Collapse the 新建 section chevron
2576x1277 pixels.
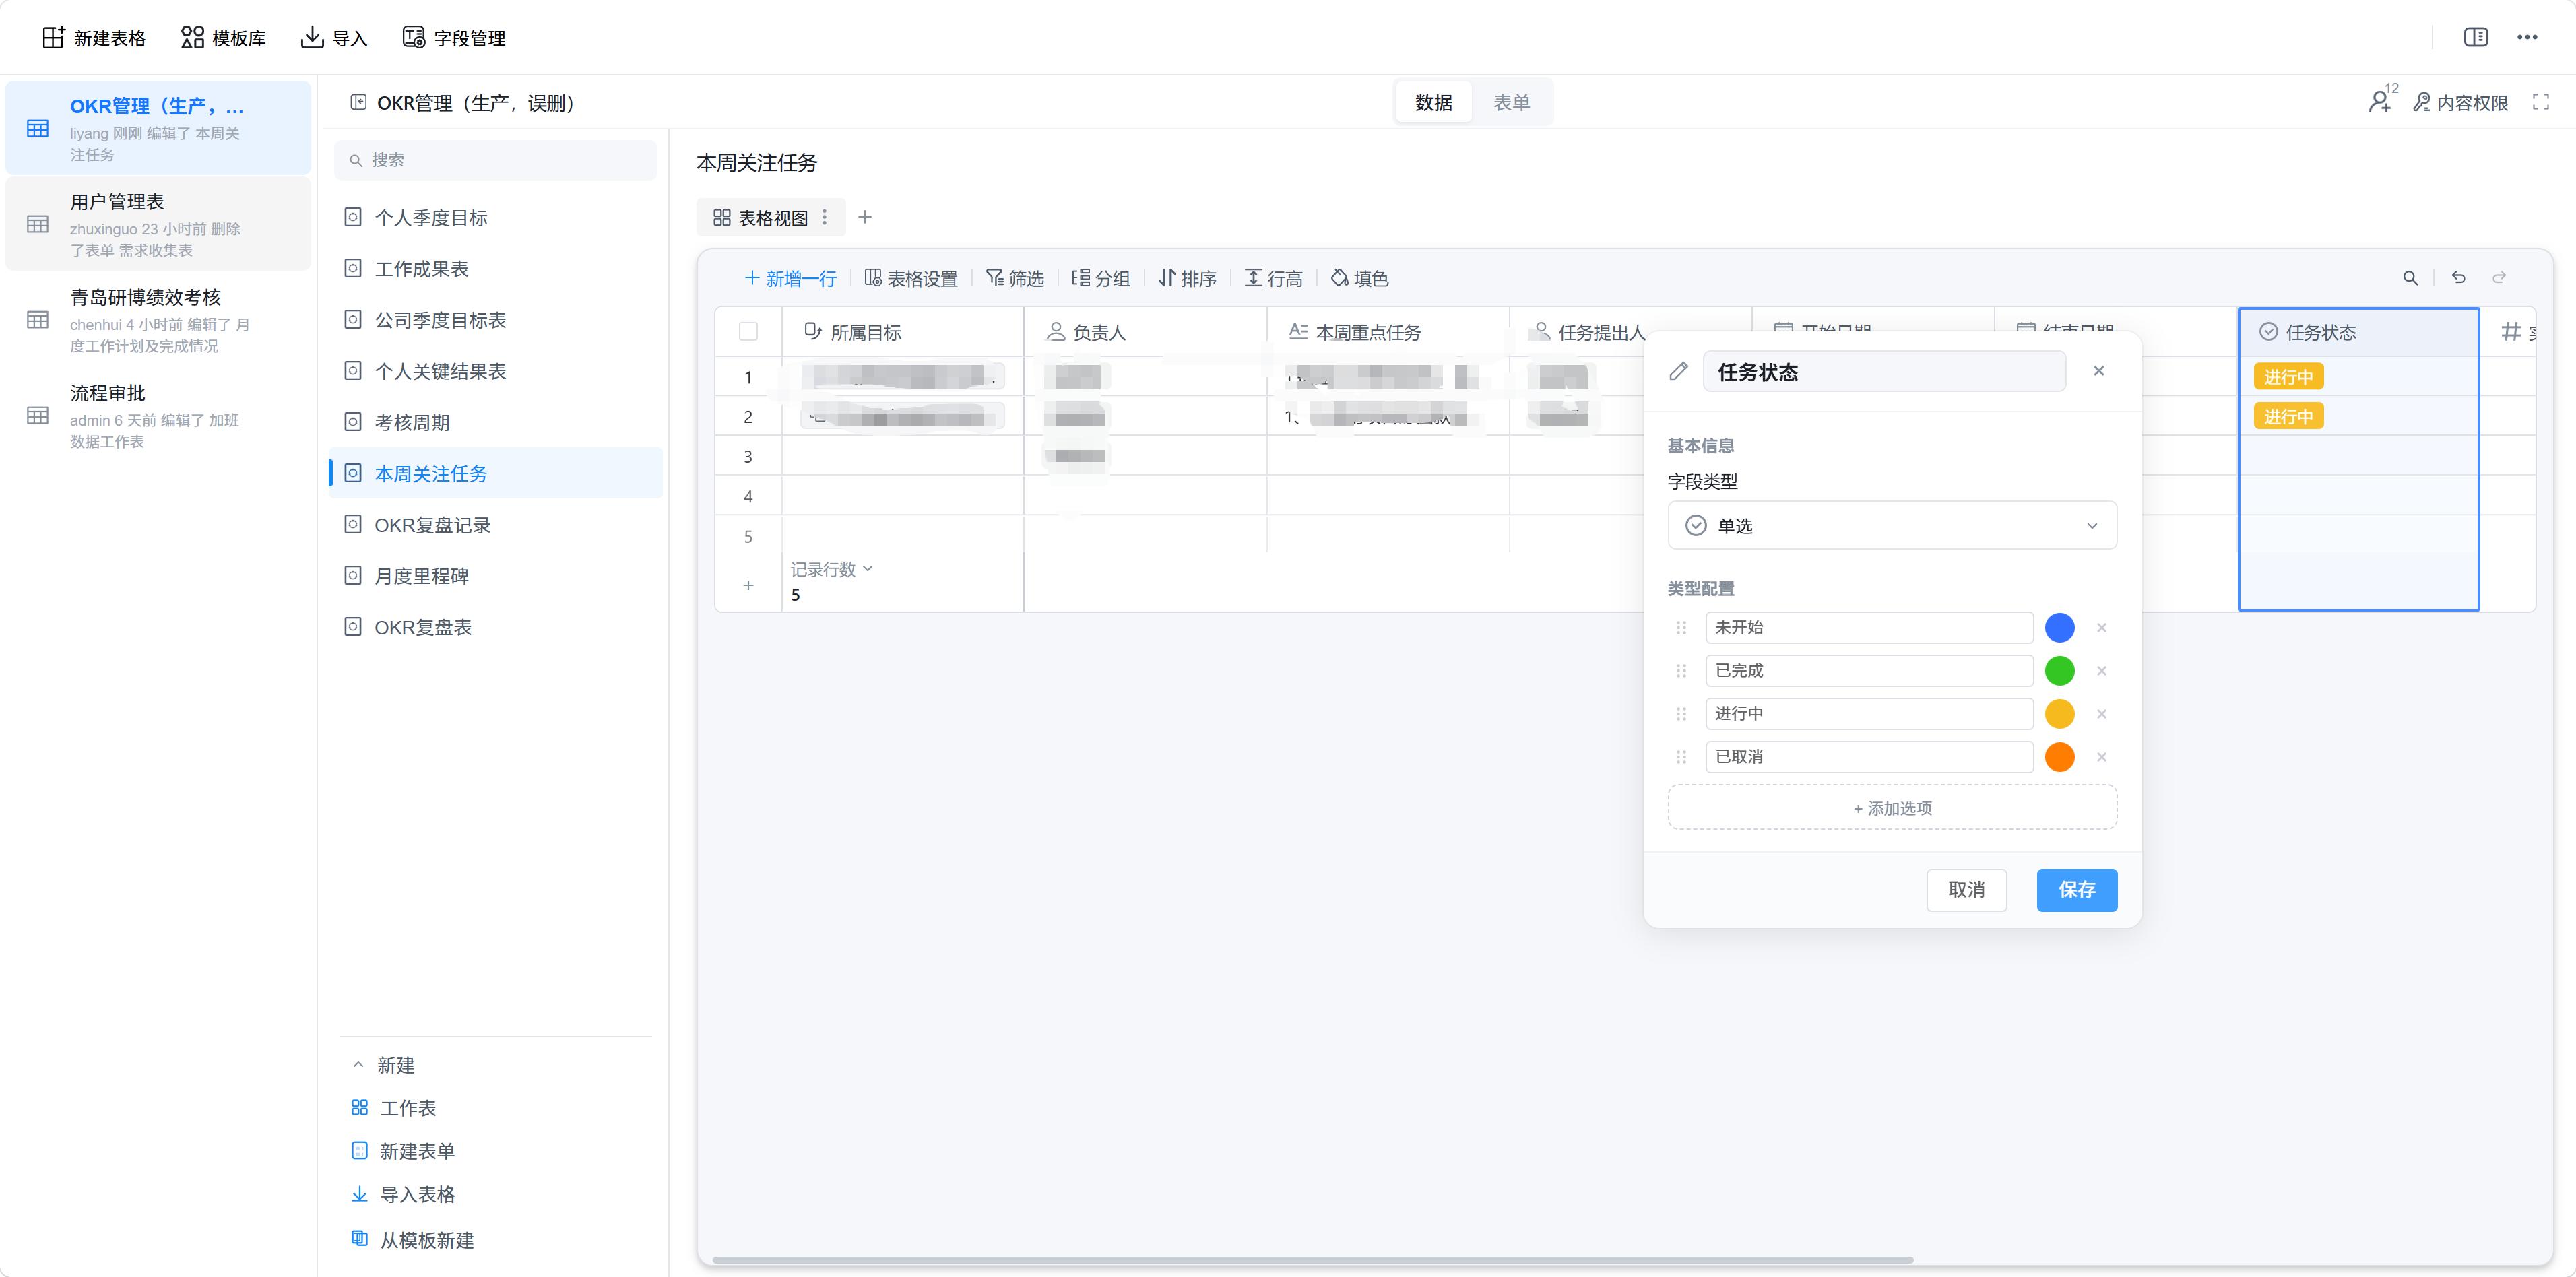click(x=358, y=1065)
